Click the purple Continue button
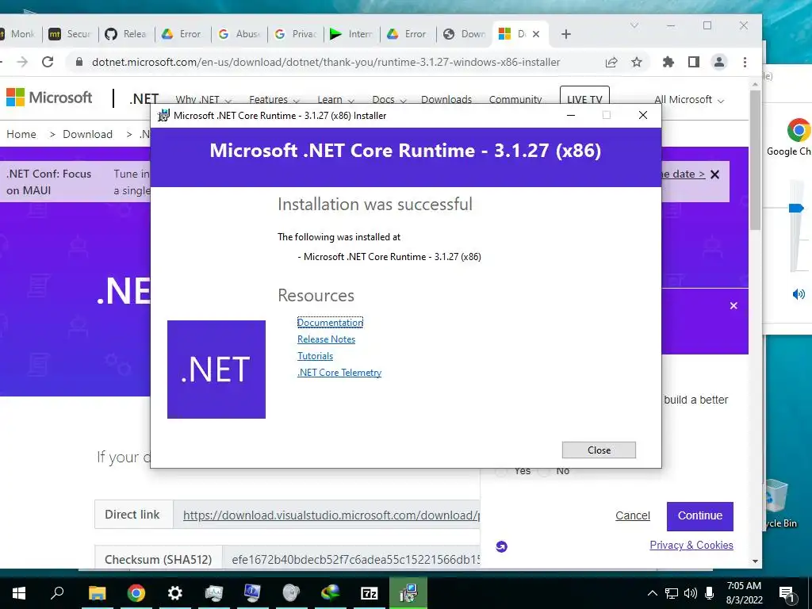 pyautogui.click(x=699, y=515)
